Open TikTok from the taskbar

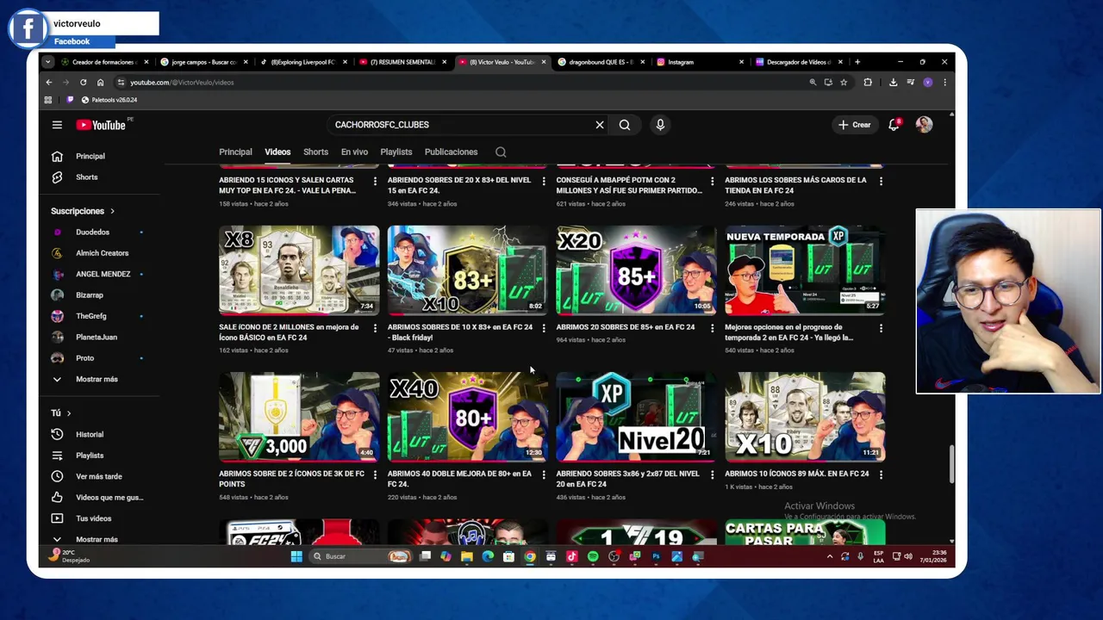[x=571, y=556]
